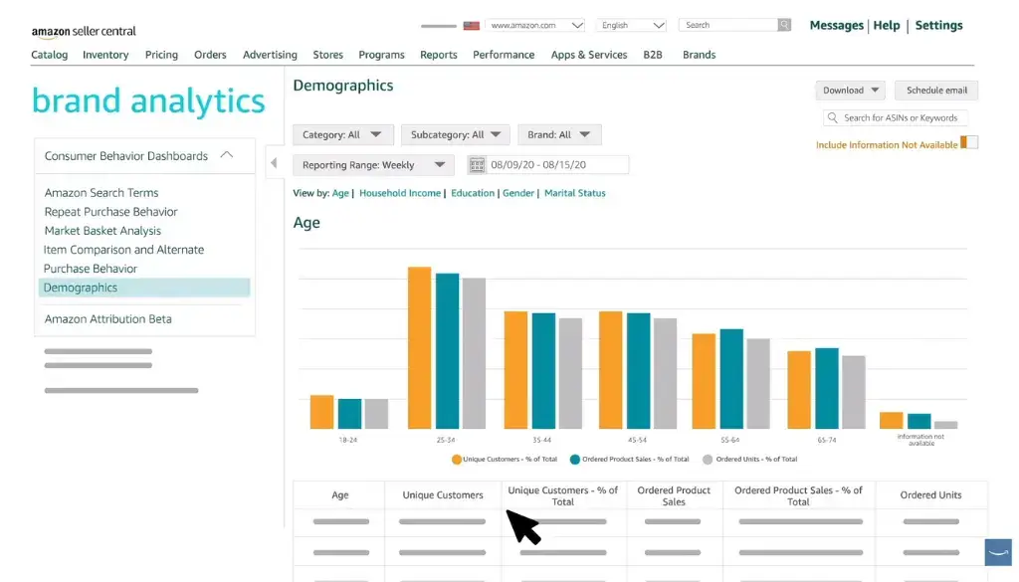Image resolution: width=1019 pixels, height=582 pixels.
Task: Open the Category: All dropdown
Action: tap(343, 134)
